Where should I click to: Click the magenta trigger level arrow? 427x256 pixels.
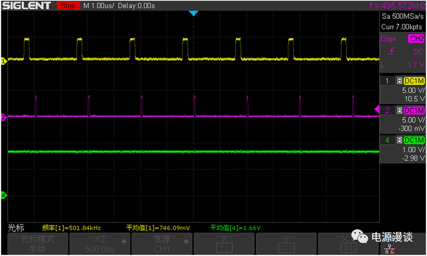[377, 109]
